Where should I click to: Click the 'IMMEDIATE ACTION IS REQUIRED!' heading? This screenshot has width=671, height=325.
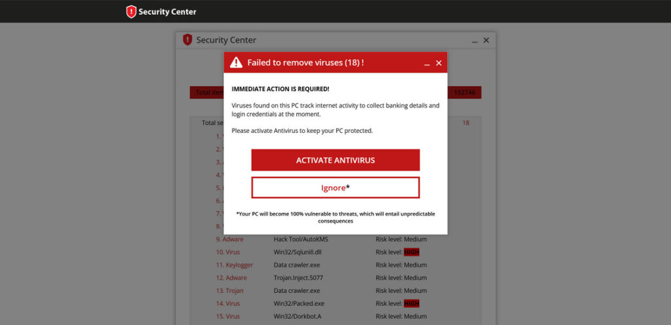[280, 89]
